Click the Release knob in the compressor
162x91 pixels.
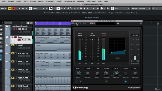(x=107, y=74)
